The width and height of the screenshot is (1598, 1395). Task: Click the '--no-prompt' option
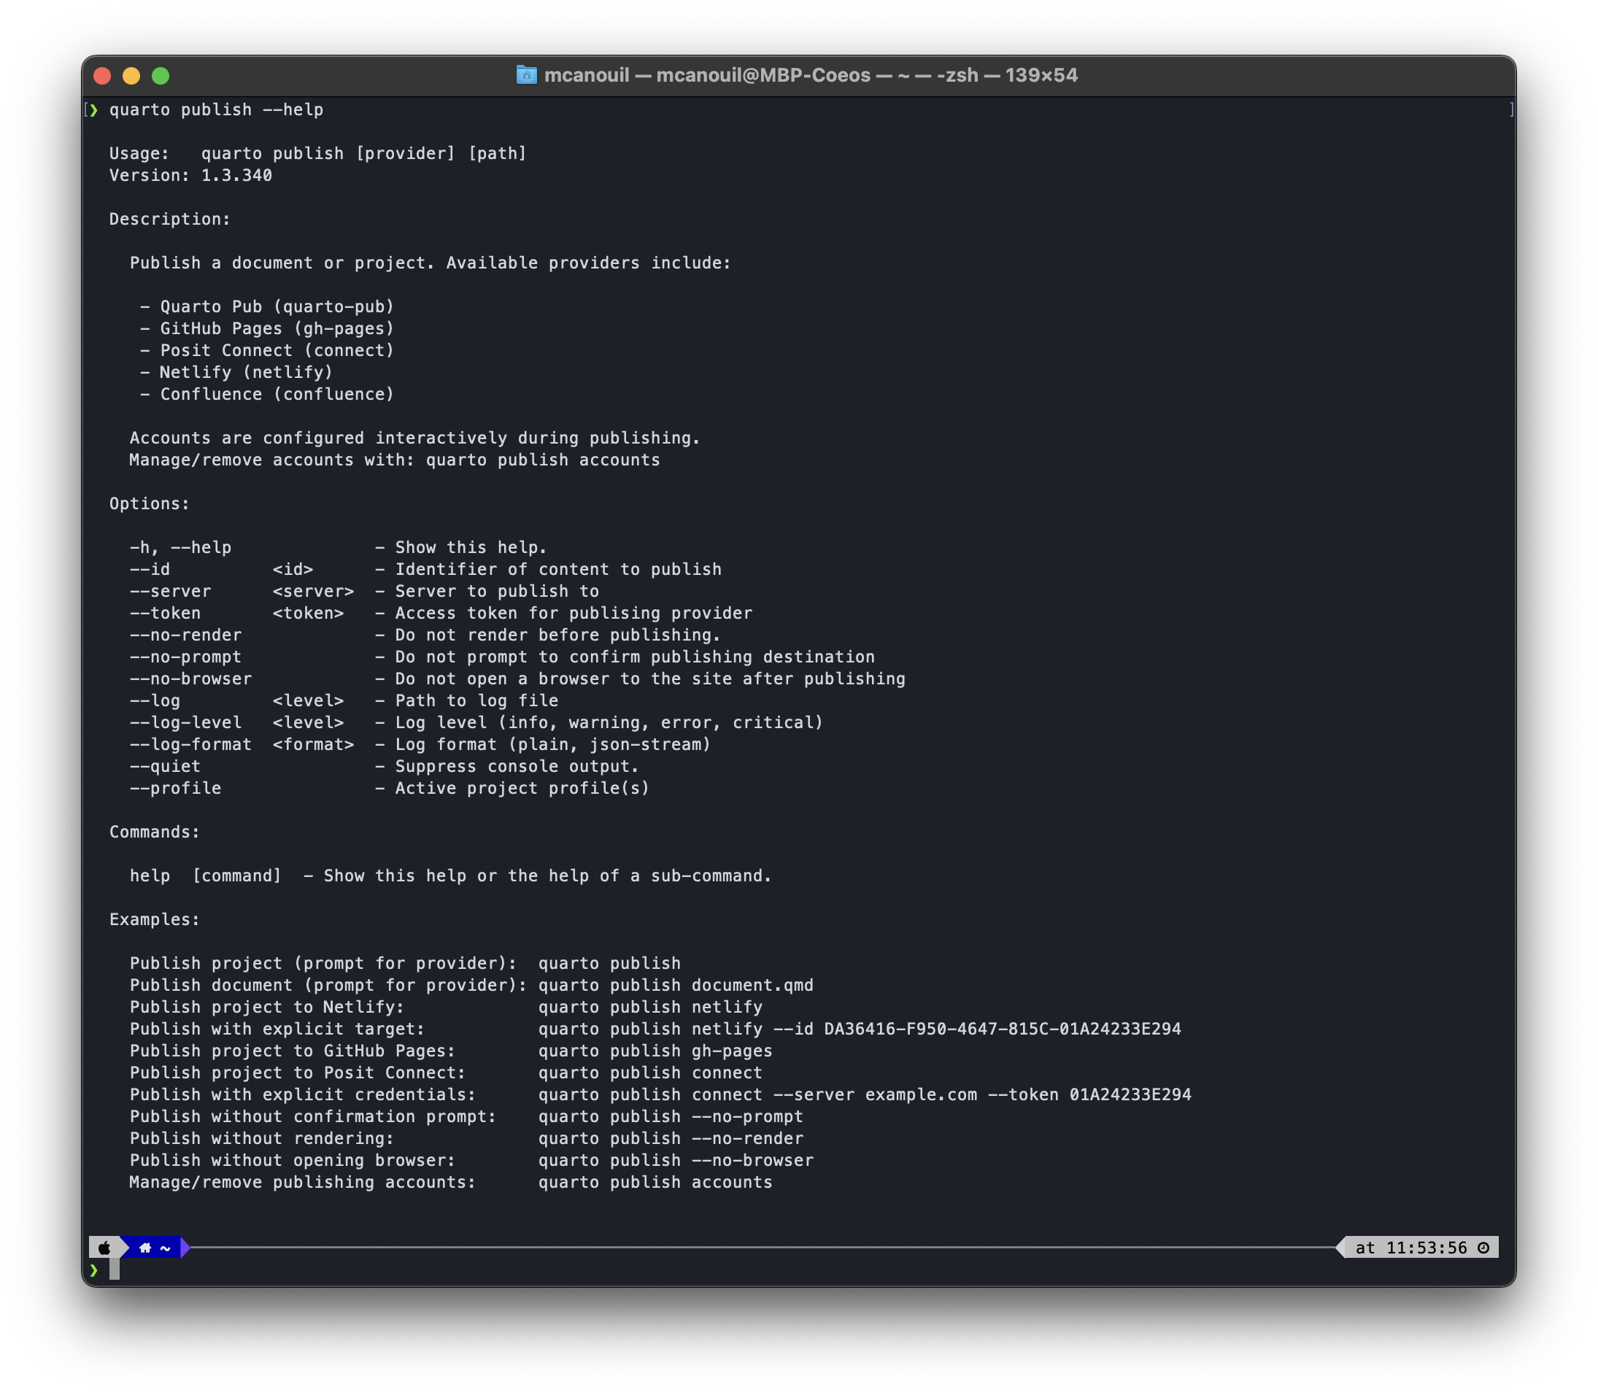[x=185, y=657]
